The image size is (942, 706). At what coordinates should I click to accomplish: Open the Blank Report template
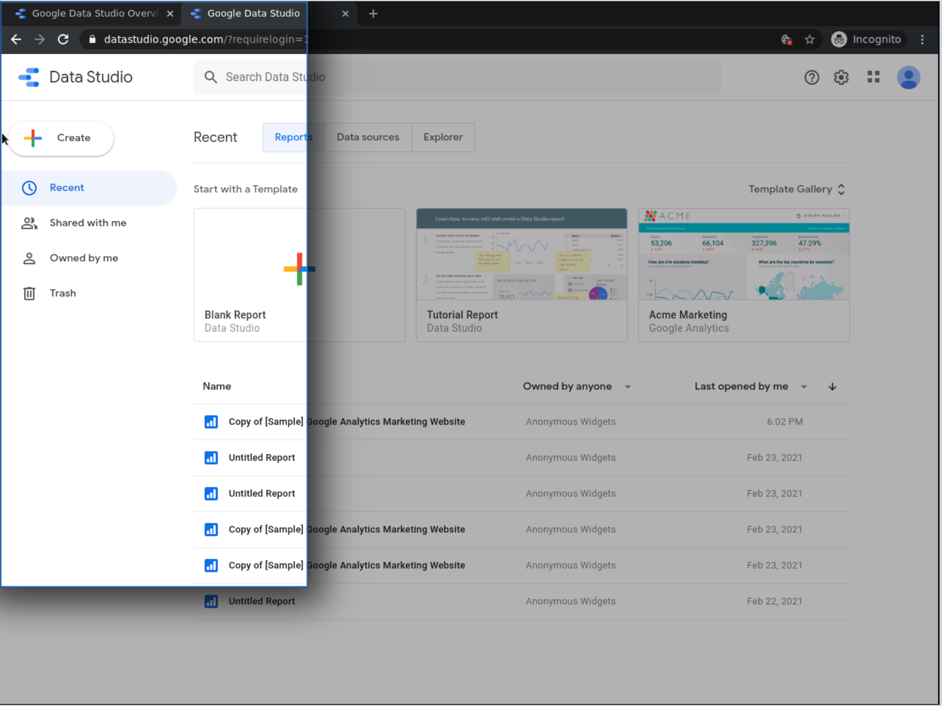coord(299,275)
